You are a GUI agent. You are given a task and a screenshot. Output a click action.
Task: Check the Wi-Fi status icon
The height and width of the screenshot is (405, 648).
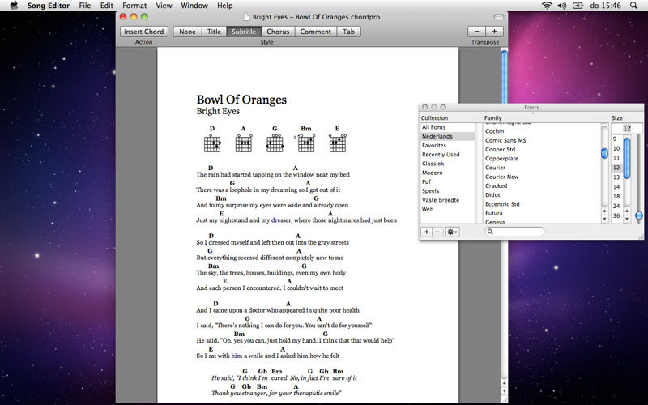pyautogui.click(x=547, y=6)
